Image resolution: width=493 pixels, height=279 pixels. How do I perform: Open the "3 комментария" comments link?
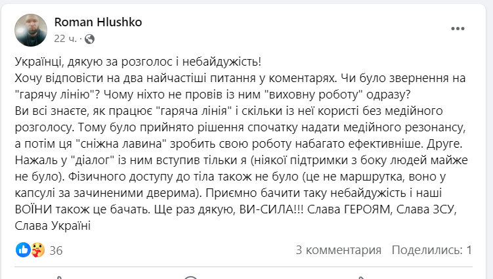[x=339, y=250]
